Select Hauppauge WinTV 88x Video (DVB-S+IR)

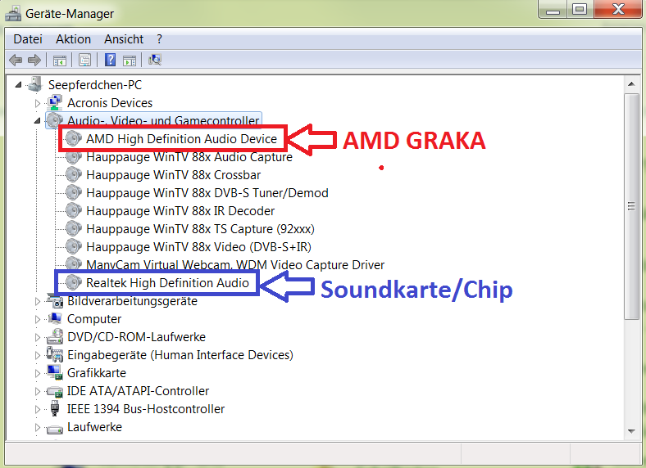pos(198,247)
